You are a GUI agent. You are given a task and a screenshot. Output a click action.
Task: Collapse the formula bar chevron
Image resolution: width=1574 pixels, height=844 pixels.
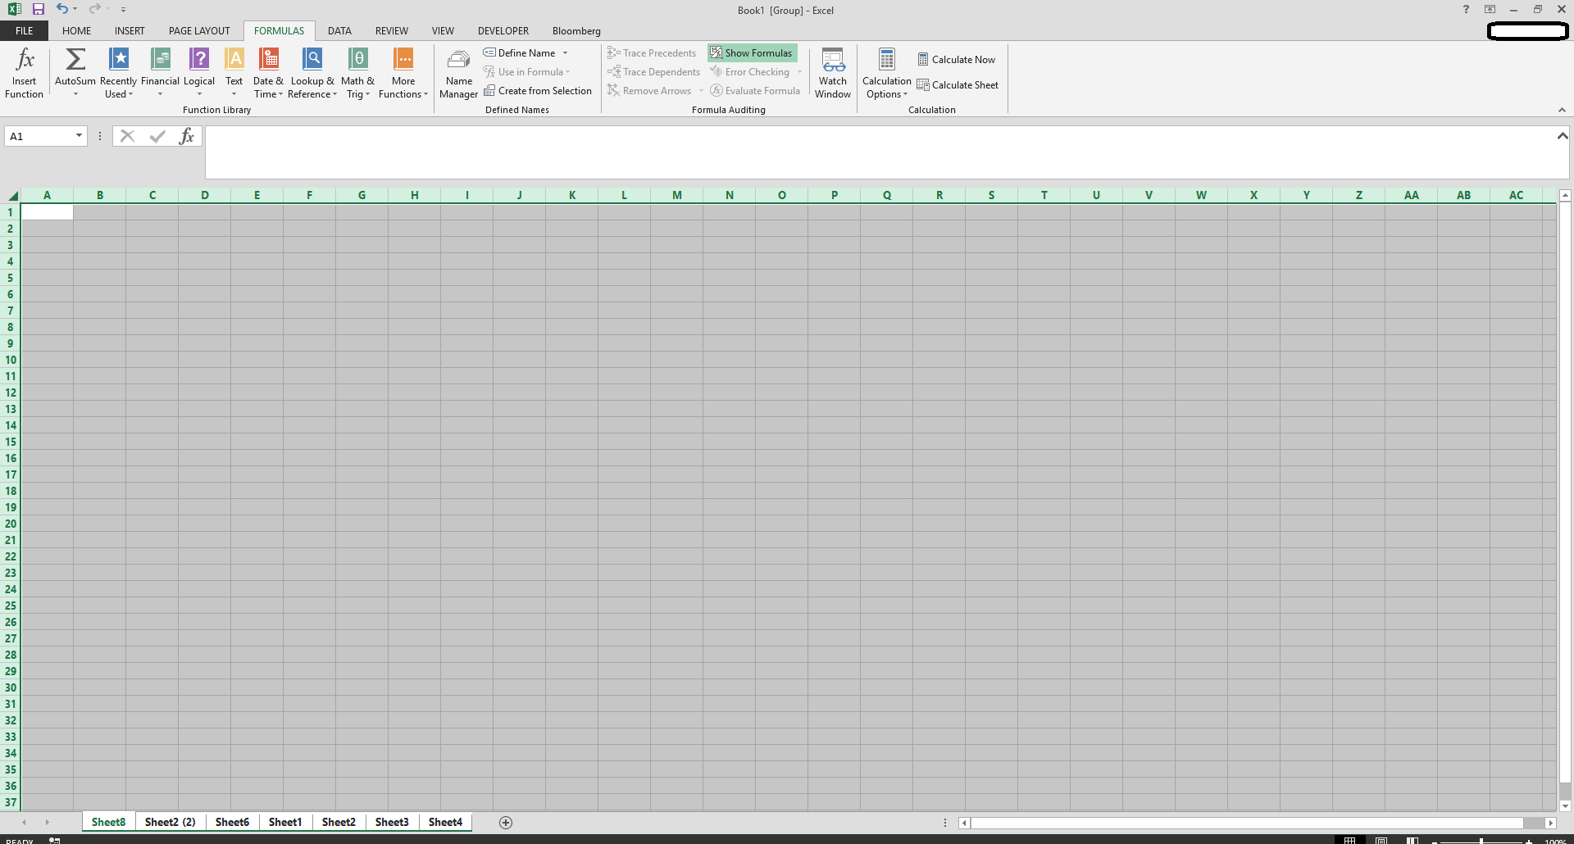coord(1562,136)
